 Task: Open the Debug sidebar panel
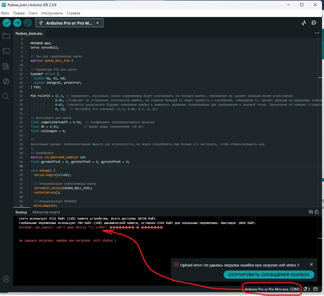[x=6, y=81]
